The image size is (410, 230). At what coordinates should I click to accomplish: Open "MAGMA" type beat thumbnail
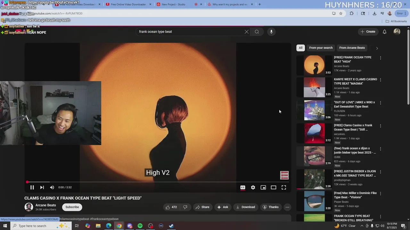(x=314, y=87)
